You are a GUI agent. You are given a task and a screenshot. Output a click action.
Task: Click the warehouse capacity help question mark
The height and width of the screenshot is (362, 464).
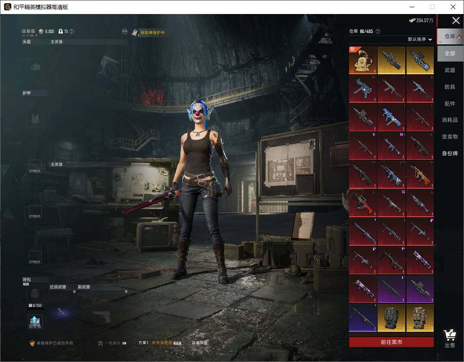(378, 31)
